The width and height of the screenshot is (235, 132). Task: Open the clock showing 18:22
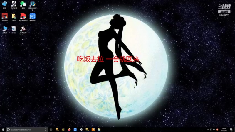tap(224, 130)
